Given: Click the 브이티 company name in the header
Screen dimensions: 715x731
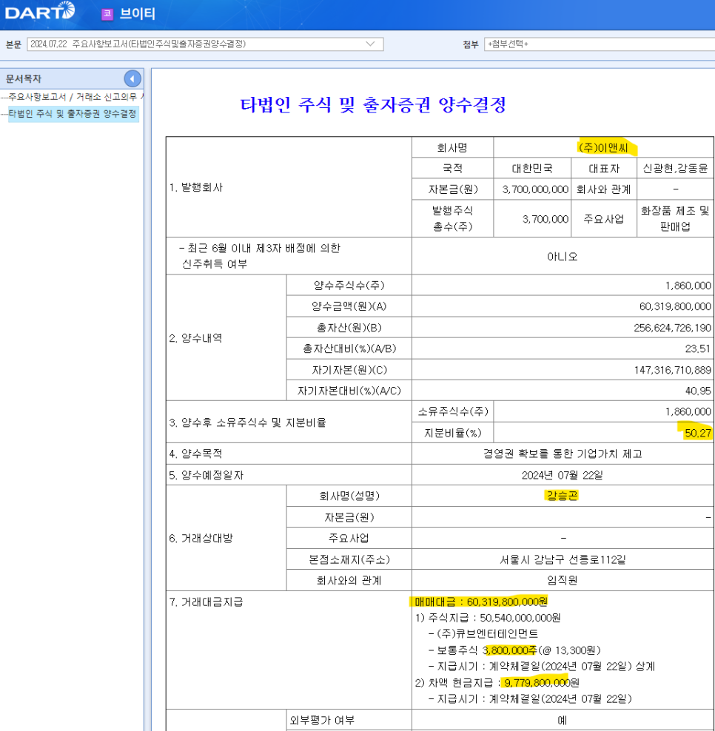Looking at the screenshot, I should coord(138,13).
